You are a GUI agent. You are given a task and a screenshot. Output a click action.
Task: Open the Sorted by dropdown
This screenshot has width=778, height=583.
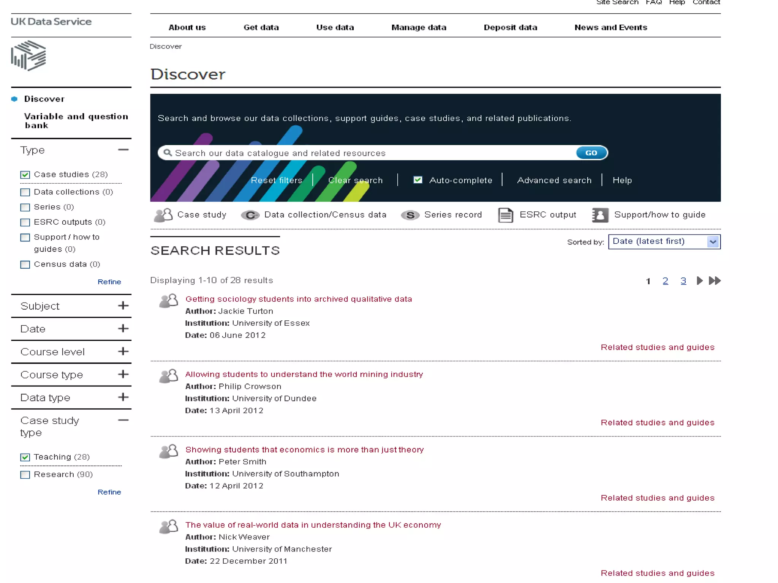pos(664,242)
